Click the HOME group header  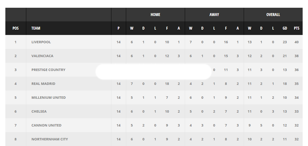pos(155,15)
